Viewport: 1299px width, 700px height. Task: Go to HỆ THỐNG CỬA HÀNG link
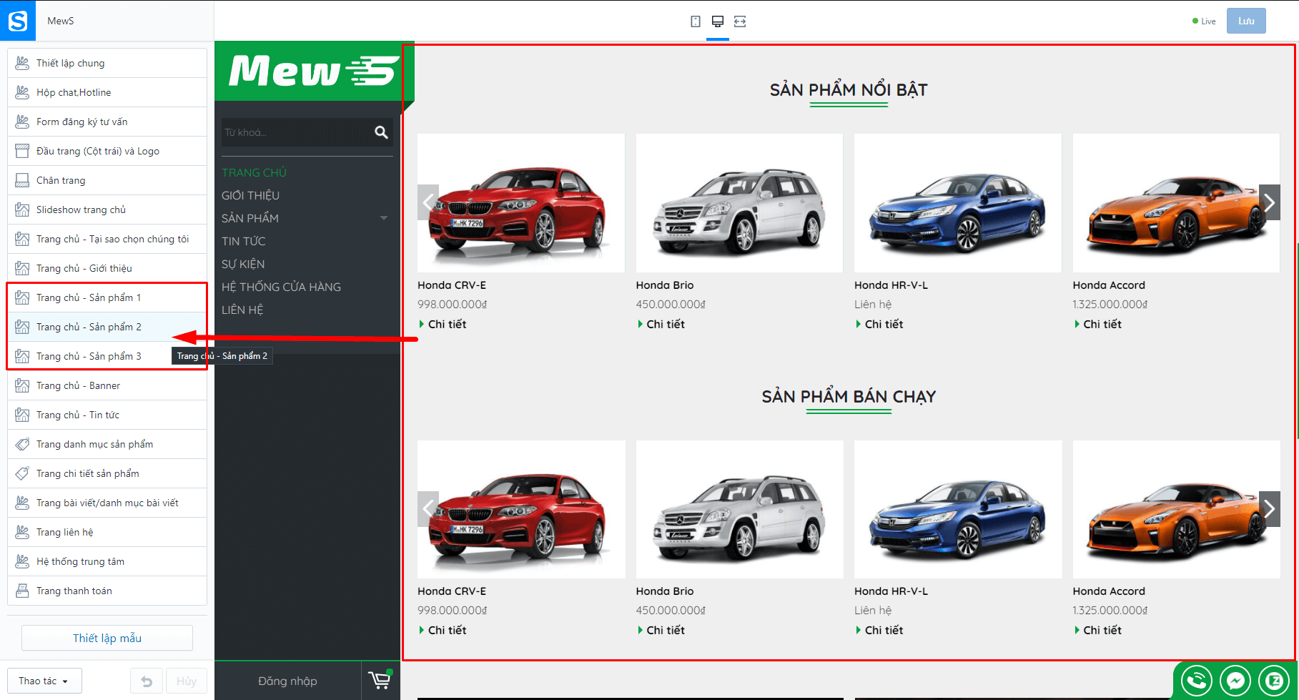[x=281, y=287]
